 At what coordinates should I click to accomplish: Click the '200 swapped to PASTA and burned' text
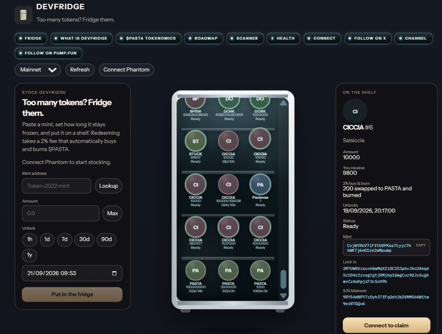[377, 192]
